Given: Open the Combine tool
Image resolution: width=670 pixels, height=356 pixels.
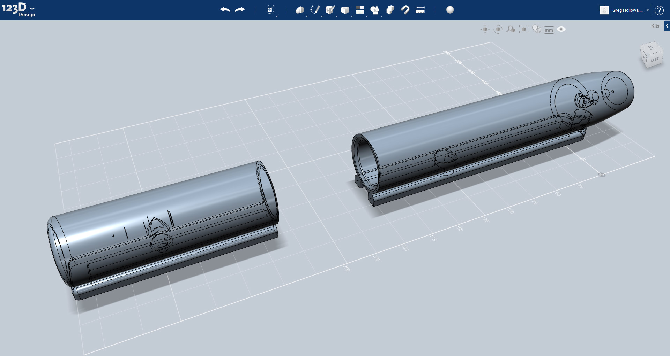Looking at the screenshot, I should [390, 10].
